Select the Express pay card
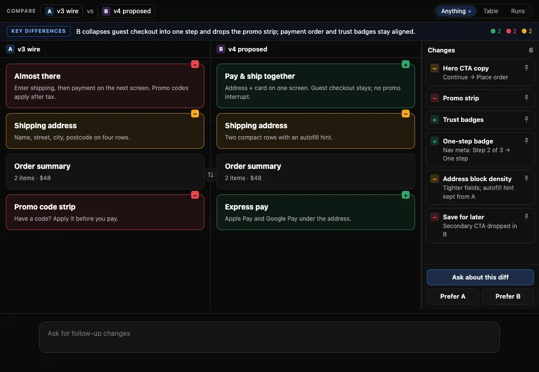Image resolution: width=539 pixels, height=372 pixels. [316, 212]
